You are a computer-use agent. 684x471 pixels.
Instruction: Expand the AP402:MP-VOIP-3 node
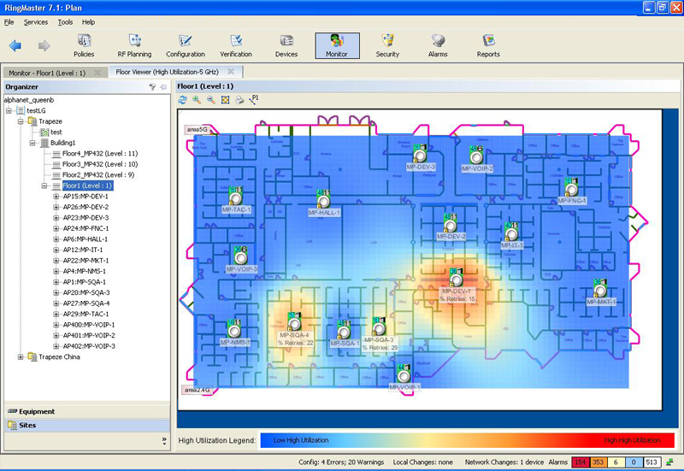coord(56,346)
